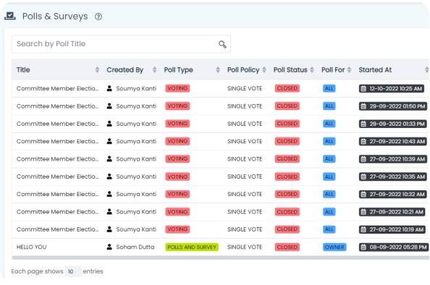430x285 pixels.
Task: Sort by the Poll Status column arrows
Action: [x=311, y=69]
